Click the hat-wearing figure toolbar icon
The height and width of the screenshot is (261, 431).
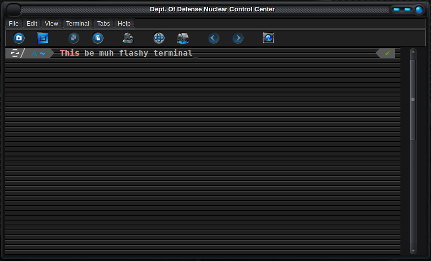click(128, 38)
